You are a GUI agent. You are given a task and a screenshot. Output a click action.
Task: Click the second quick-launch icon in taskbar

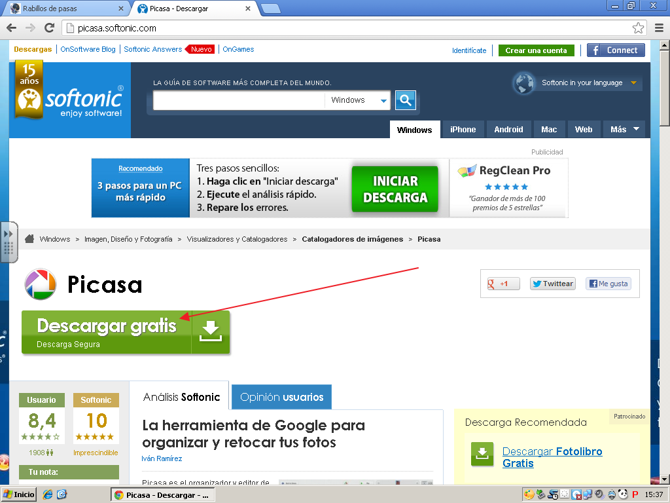coord(62,494)
